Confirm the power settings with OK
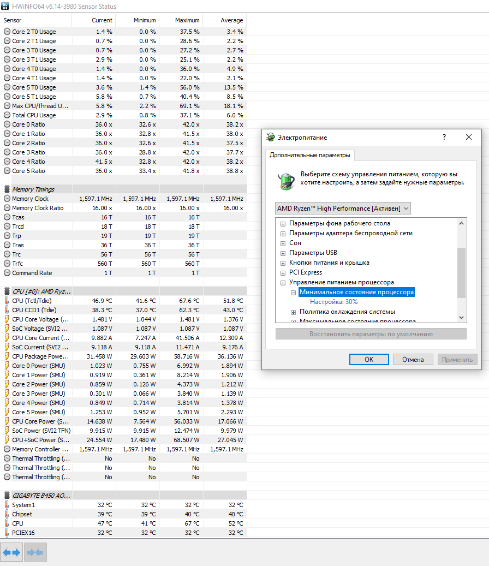This screenshot has height=566, width=489. tap(369, 360)
